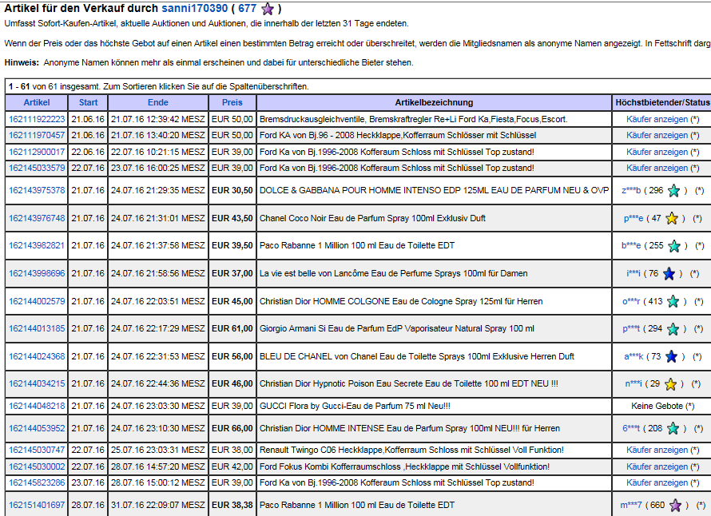
Task: Click price EUR 66,00 for Dior HOMME INTENSE
Action: click(232, 428)
